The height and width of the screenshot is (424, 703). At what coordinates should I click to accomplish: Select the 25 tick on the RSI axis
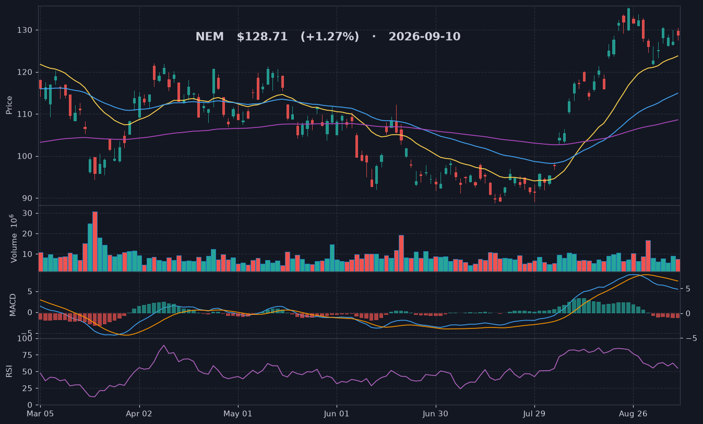pyautogui.click(x=28, y=388)
